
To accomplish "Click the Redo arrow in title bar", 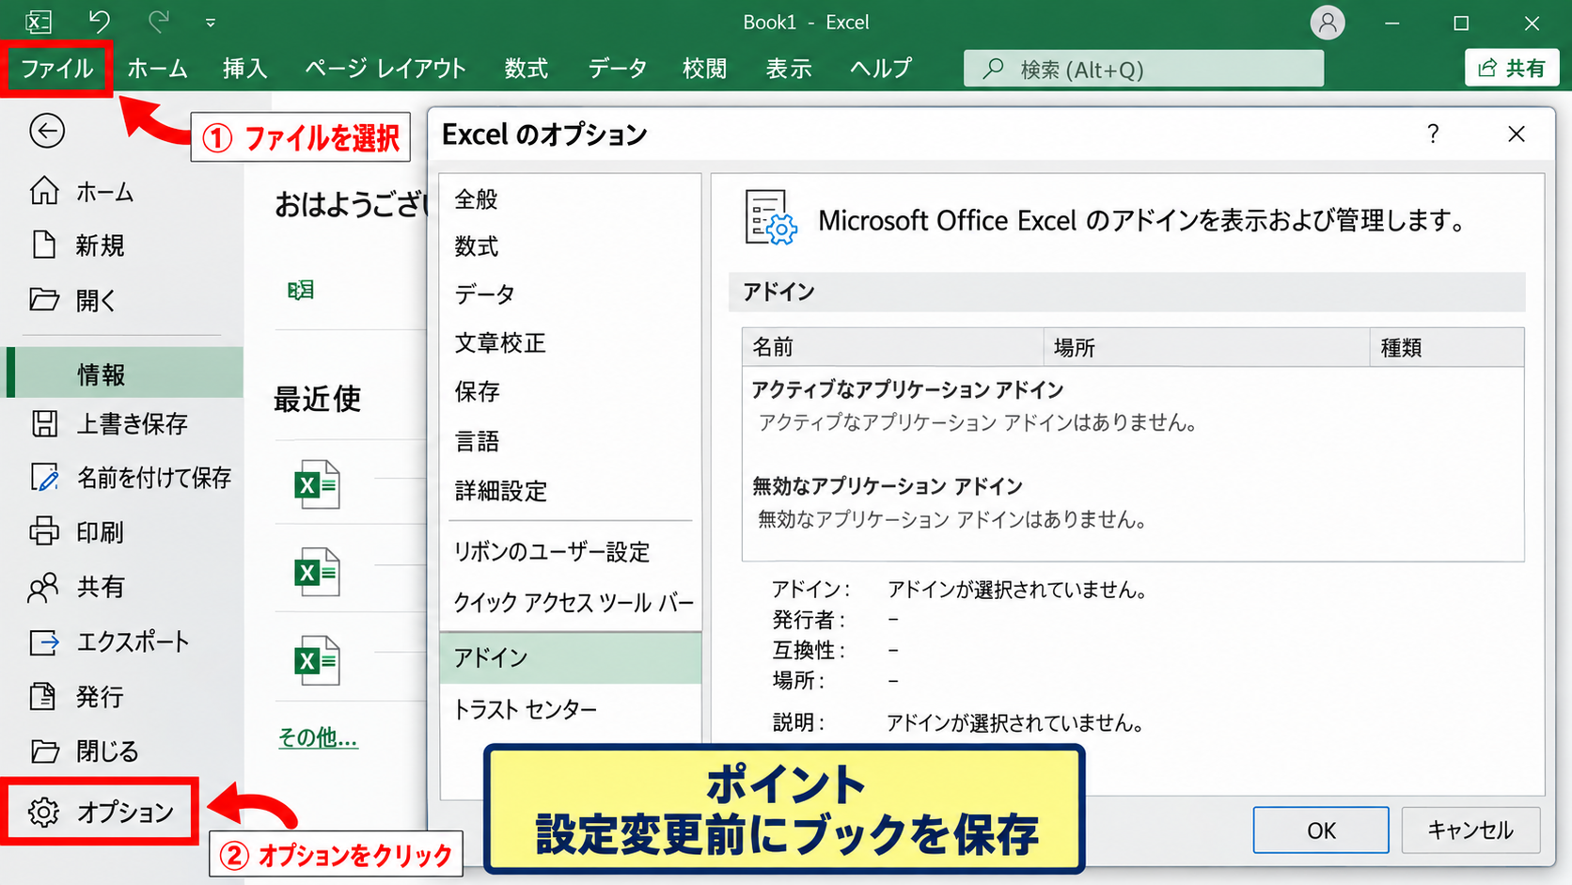I will pos(159,21).
